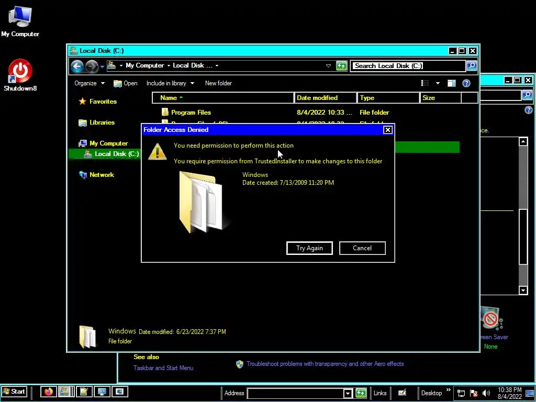Click the network tray icon
Viewport: 536px width, 402px height.
pos(461,394)
